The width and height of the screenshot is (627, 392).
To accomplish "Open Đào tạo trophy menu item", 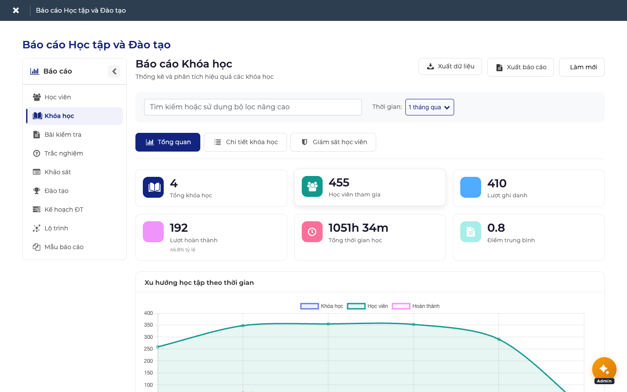I will tap(74, 191).
